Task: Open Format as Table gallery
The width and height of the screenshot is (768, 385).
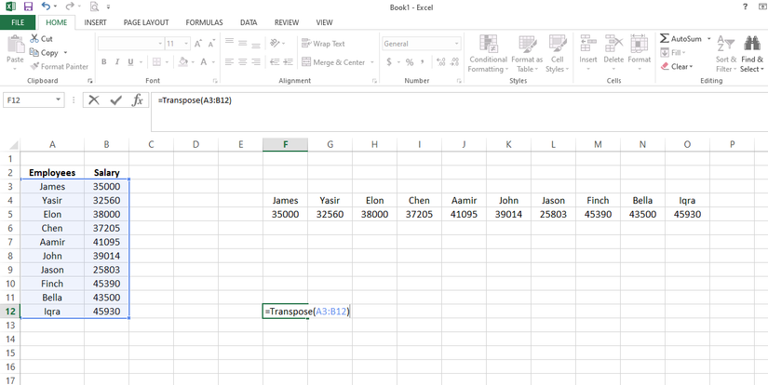Action: point(527,54)
